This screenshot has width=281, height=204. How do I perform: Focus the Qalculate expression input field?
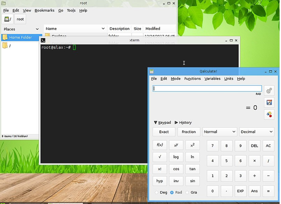207,89
